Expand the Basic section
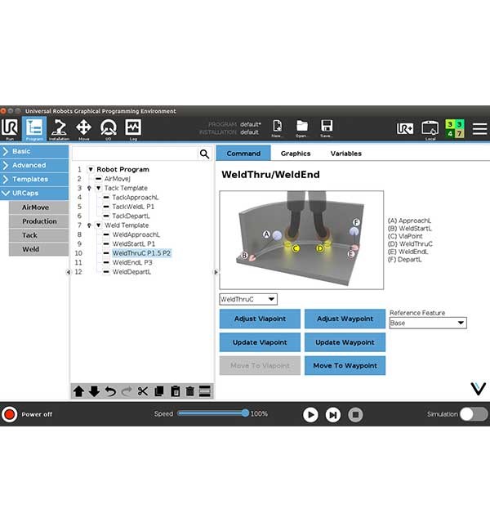This screenshot has height=531, width=490. point(34,151)
